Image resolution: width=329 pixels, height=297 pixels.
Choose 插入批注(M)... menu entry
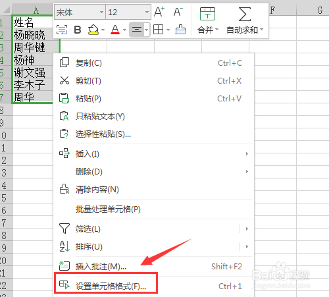153,267
